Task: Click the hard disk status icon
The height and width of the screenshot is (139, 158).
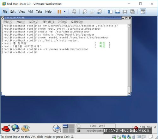Action: (114, 137)
